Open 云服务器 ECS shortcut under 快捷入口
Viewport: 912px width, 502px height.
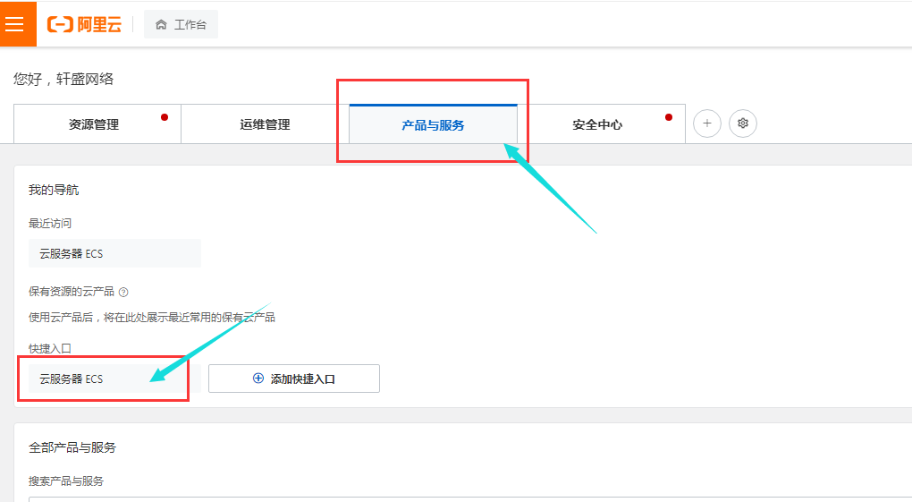114,379
